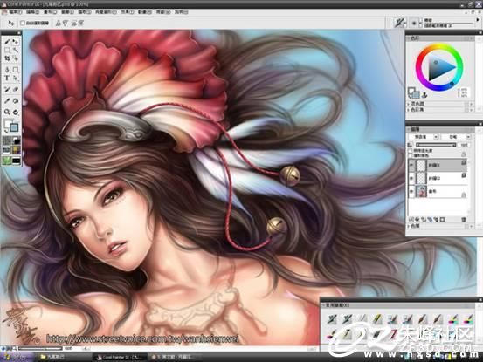
Task: Click the Layer Adjuster icon on property bar
Action: tap(11, 23)
